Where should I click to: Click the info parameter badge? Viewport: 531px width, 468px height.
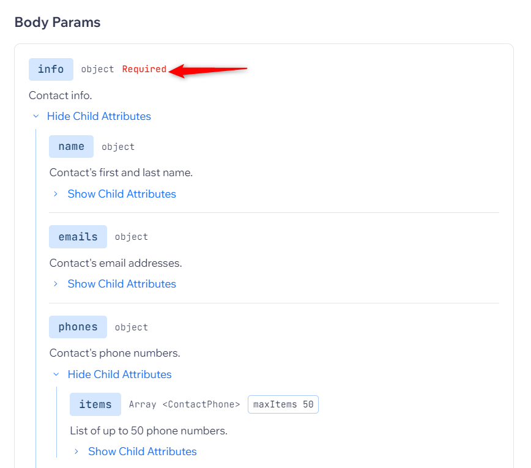coord(51,69)
